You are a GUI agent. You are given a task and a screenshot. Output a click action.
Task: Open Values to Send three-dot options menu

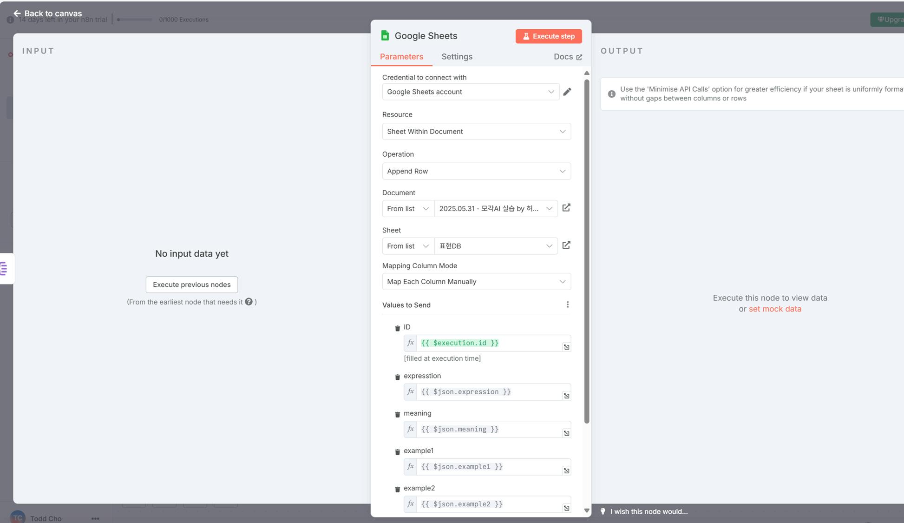[x=567, y=305]
